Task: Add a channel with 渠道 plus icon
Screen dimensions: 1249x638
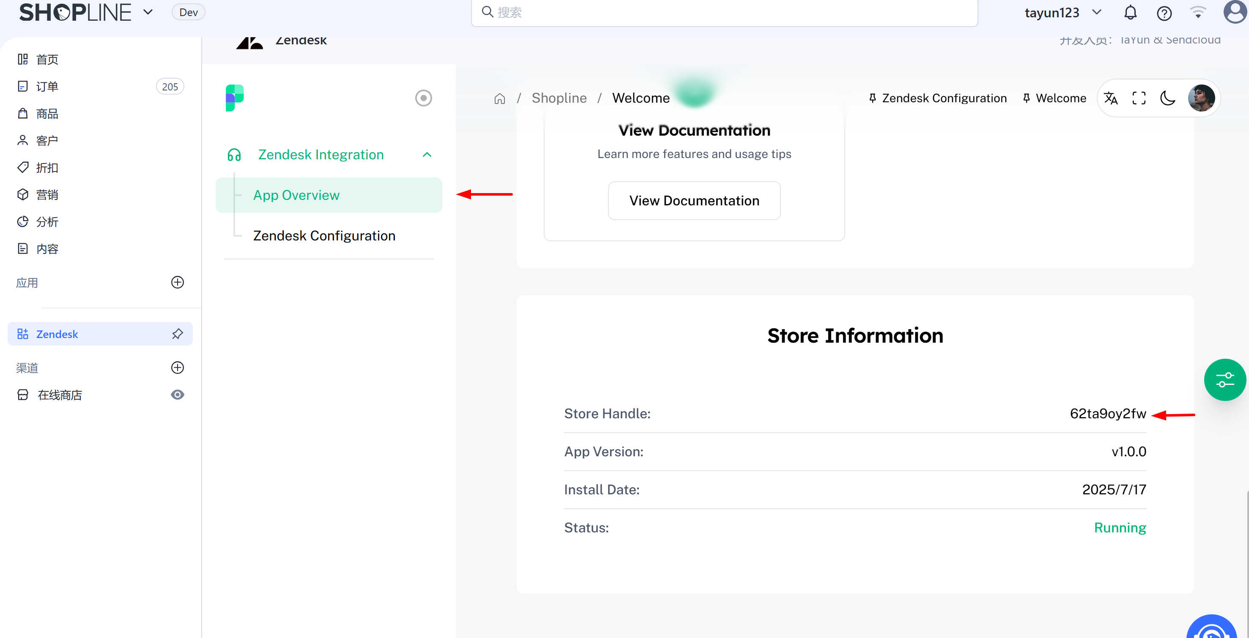Action: click(178, 367)
